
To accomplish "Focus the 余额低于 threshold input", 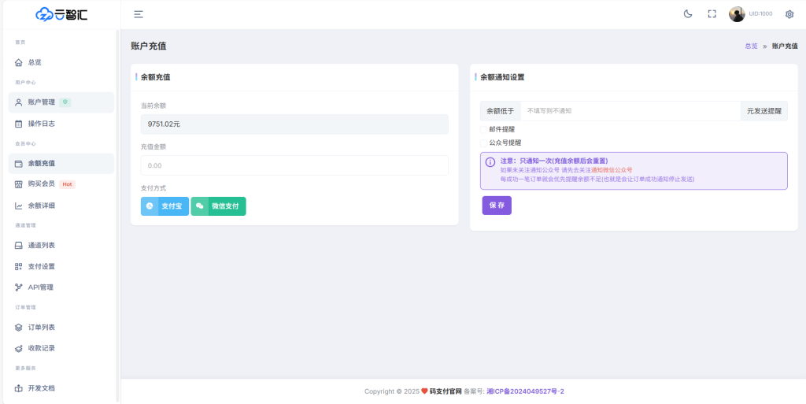I will (x=630, y=111).
